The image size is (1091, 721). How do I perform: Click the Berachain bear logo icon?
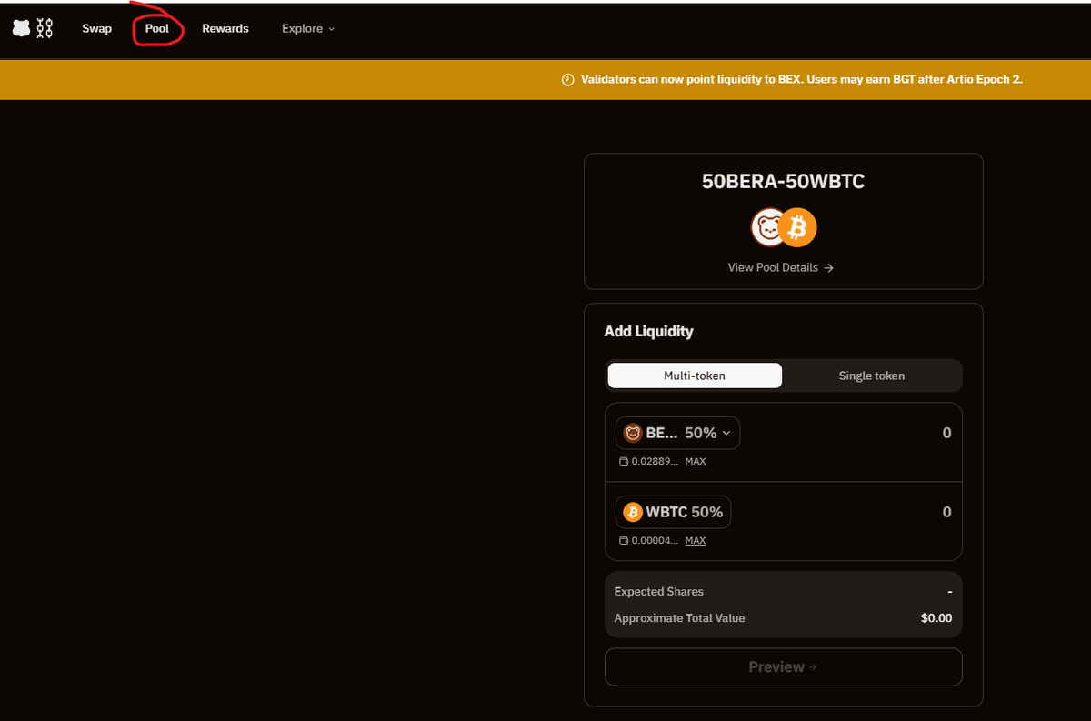(21, 29)
